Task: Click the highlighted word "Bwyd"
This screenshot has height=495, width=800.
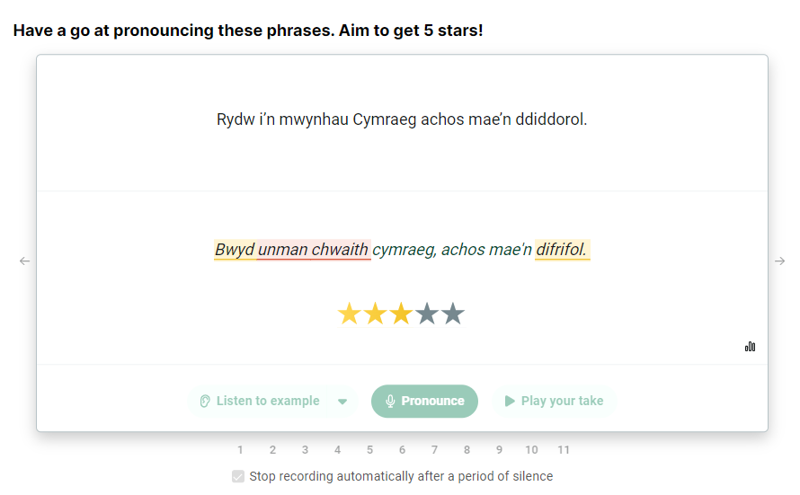Action: tap(235, 250)
